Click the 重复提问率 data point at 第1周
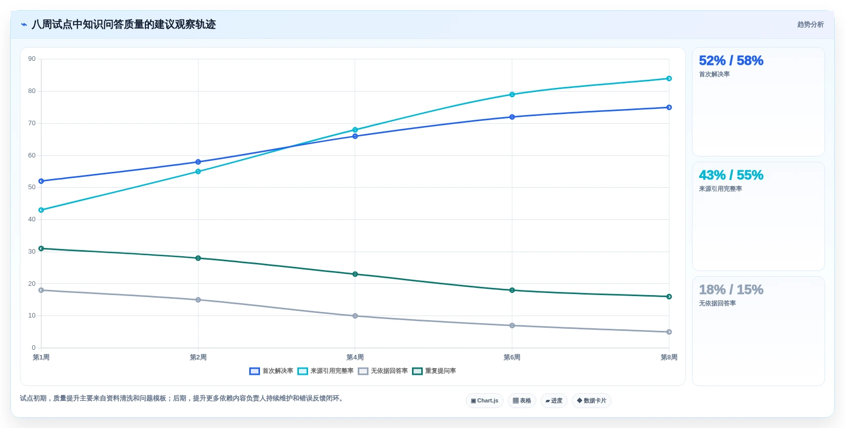Viewport: 845px width, 428px height. 41,249
